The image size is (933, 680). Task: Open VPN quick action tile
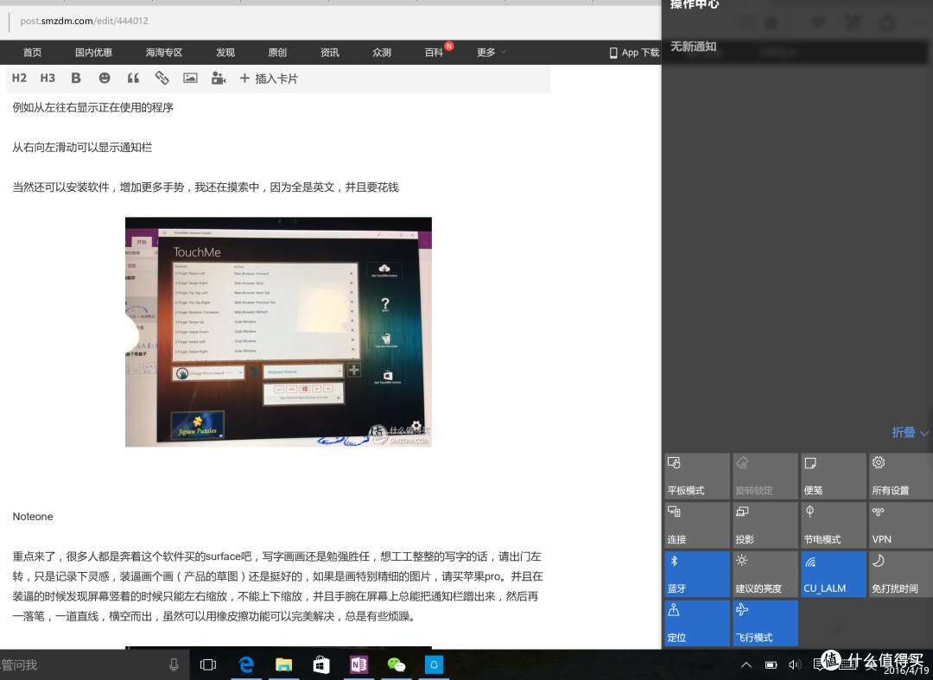click(x=901, y=524)
